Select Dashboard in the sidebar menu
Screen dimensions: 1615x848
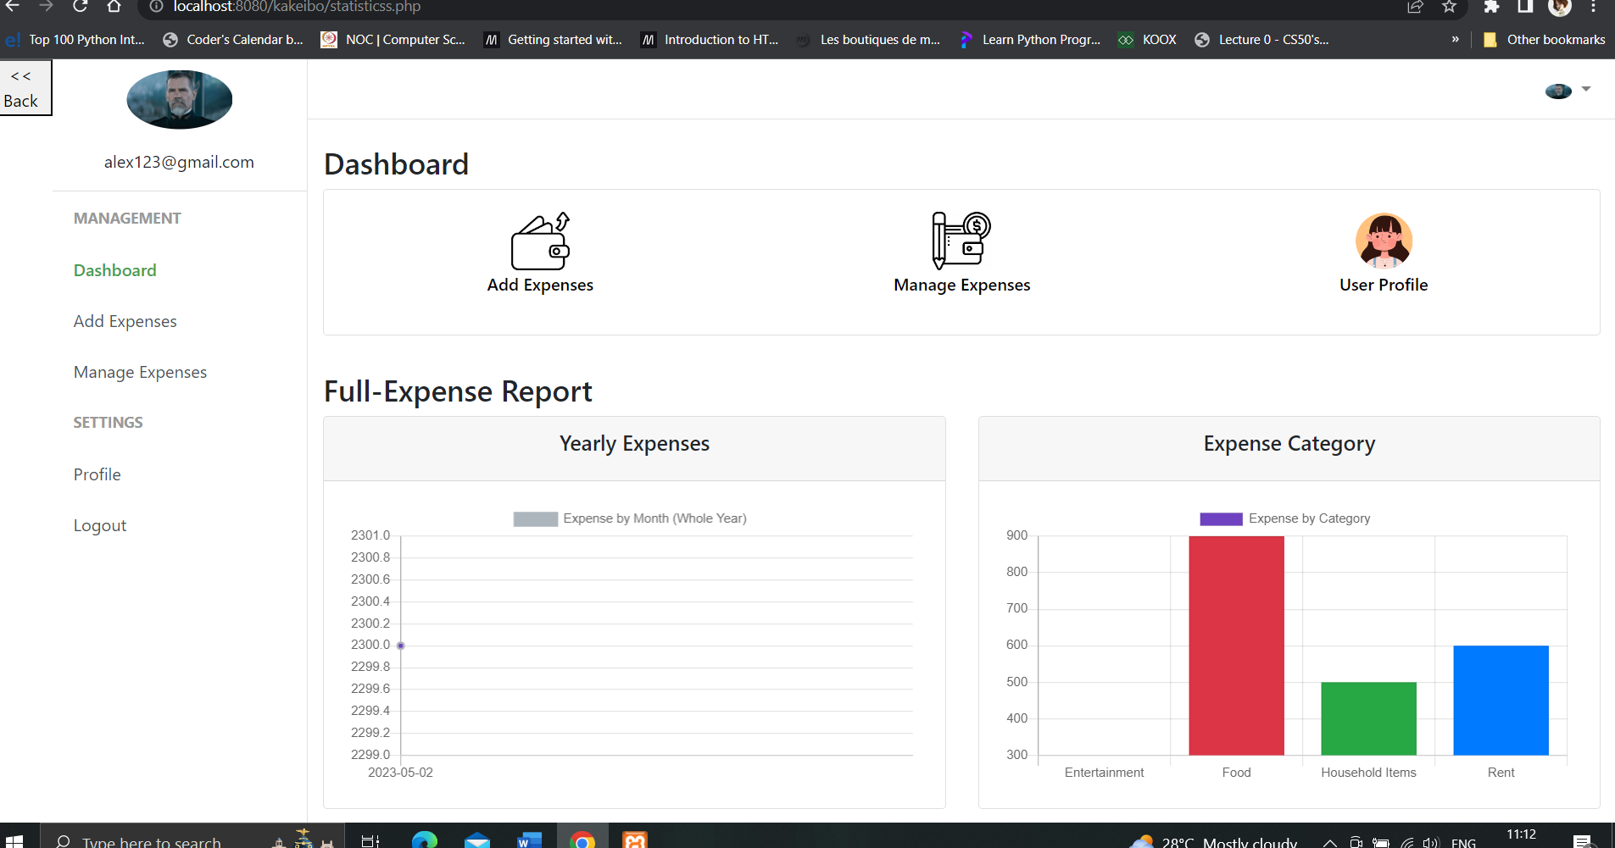[x=114, y=269]
